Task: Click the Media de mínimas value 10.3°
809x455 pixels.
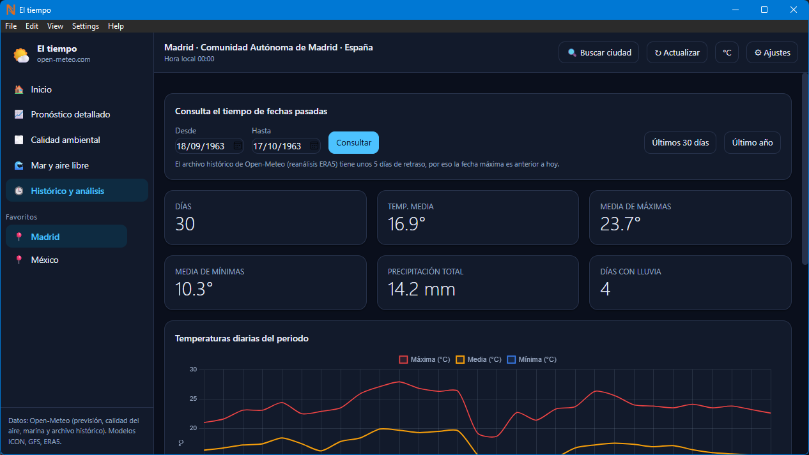Action: coord(194,289)
